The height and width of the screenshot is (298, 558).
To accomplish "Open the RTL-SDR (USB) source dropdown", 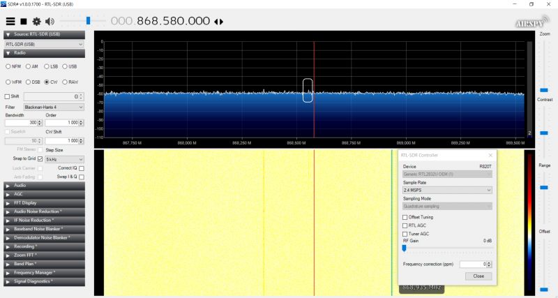I will tap(44, 44).
